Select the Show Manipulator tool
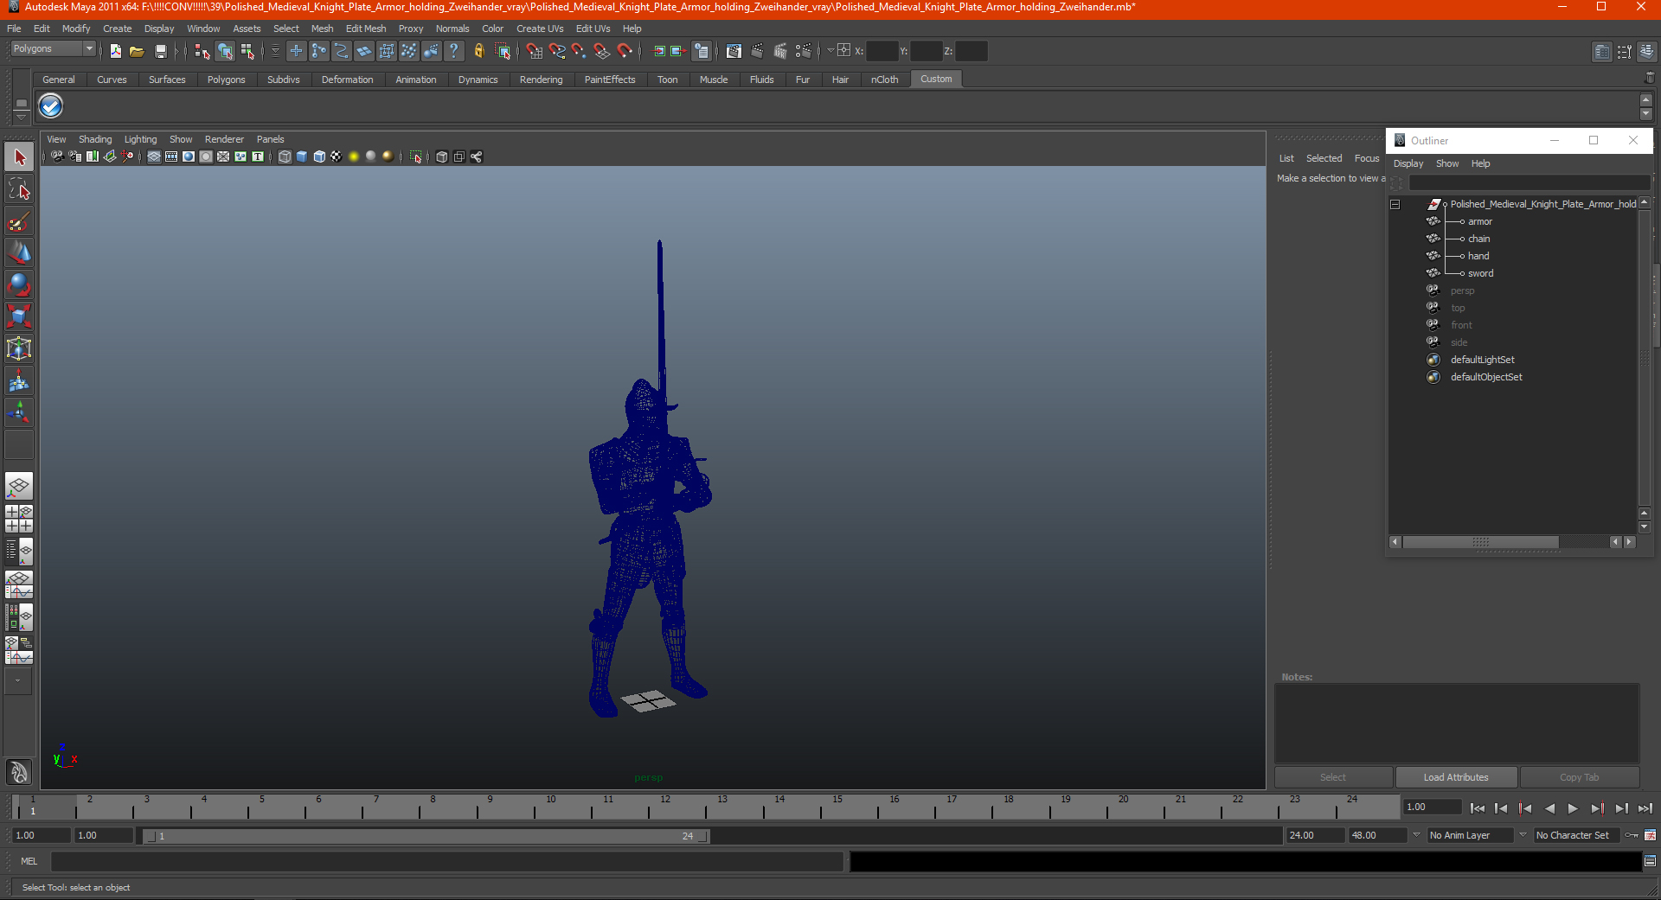This screenshot has width=1661, height=900. tap(19, 412)
